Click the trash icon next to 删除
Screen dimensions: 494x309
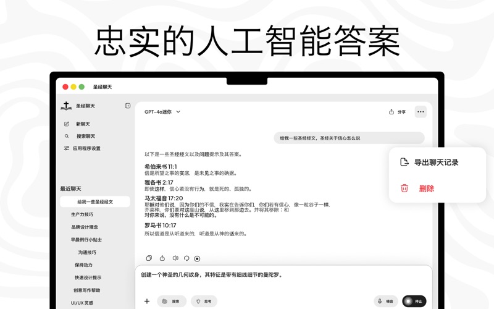point(404,188)
